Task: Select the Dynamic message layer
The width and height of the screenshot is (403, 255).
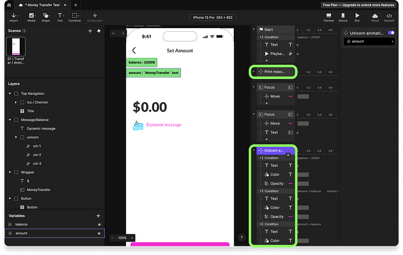Action: [x=41, y=129]
